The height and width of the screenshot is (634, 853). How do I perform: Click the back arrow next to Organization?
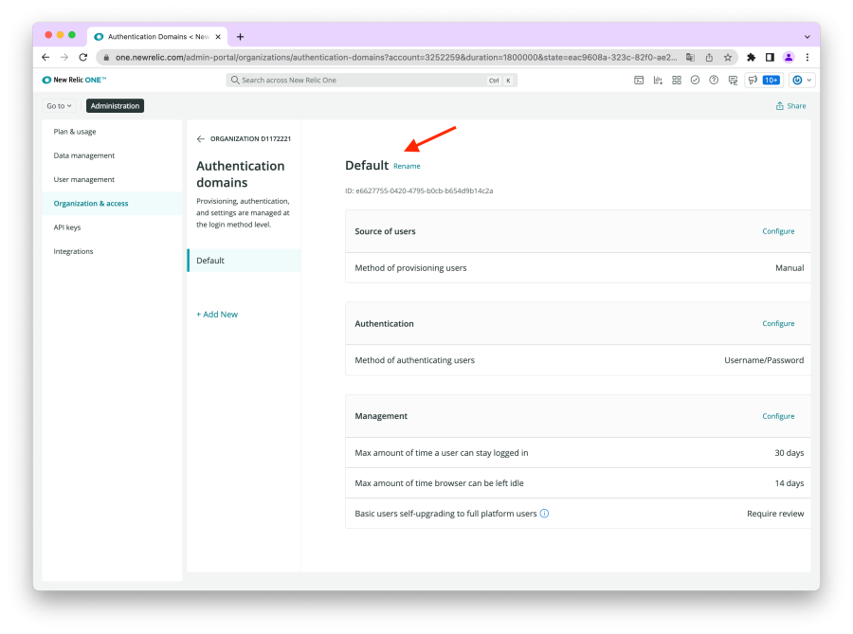pos(200,139)
